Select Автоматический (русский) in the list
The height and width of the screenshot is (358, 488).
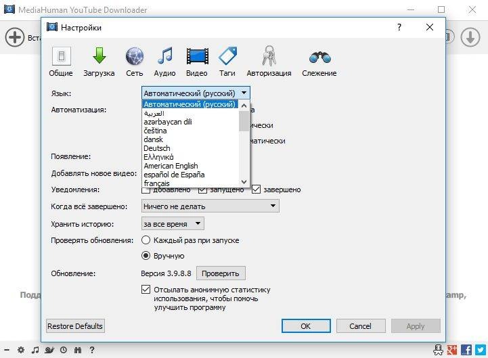pos(190,104)
